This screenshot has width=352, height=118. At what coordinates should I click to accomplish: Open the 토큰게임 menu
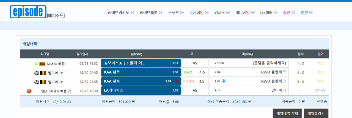(x=199, y=13)
